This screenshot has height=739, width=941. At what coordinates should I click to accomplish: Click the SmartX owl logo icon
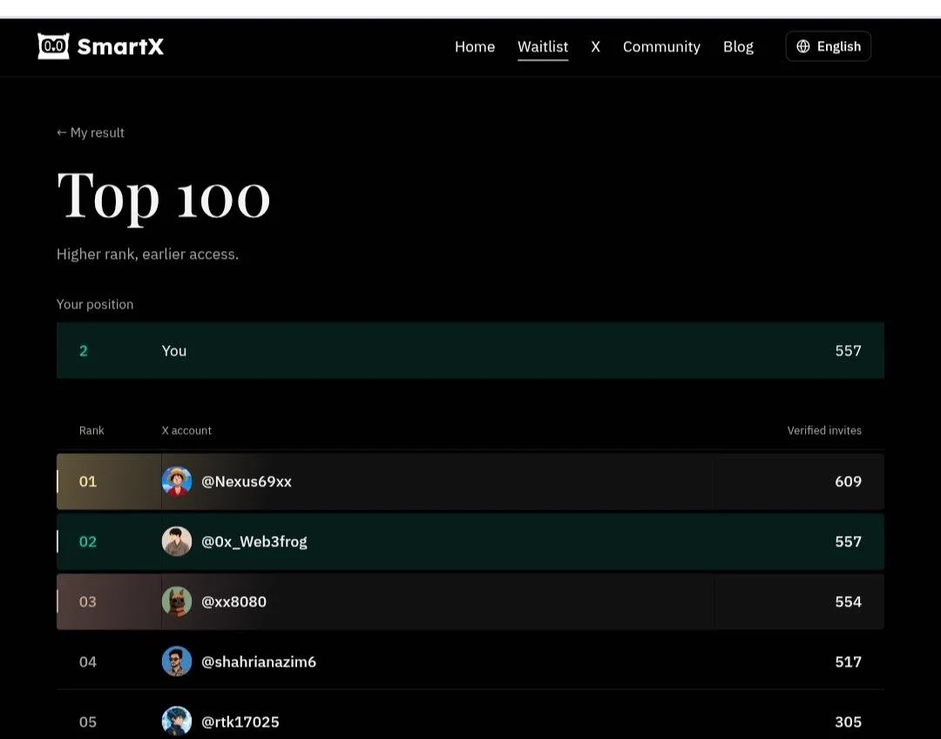point(53,46)
